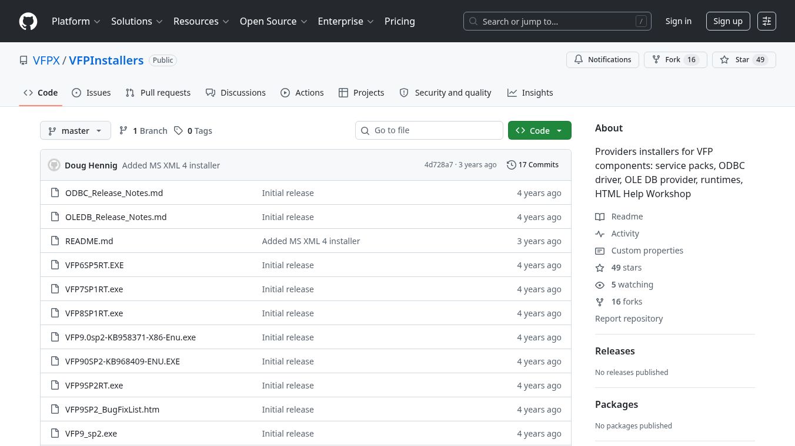The width and height of the screenshot is (795, 446).
Task: Click the Notifications bell button
Action: (603, 60)
